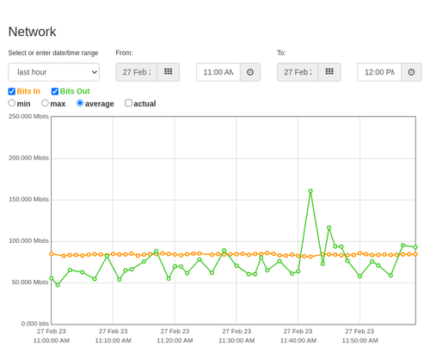Open the To date calendar picker icon
This screenshot has height=346, width=430.
[x=329, y=72]
